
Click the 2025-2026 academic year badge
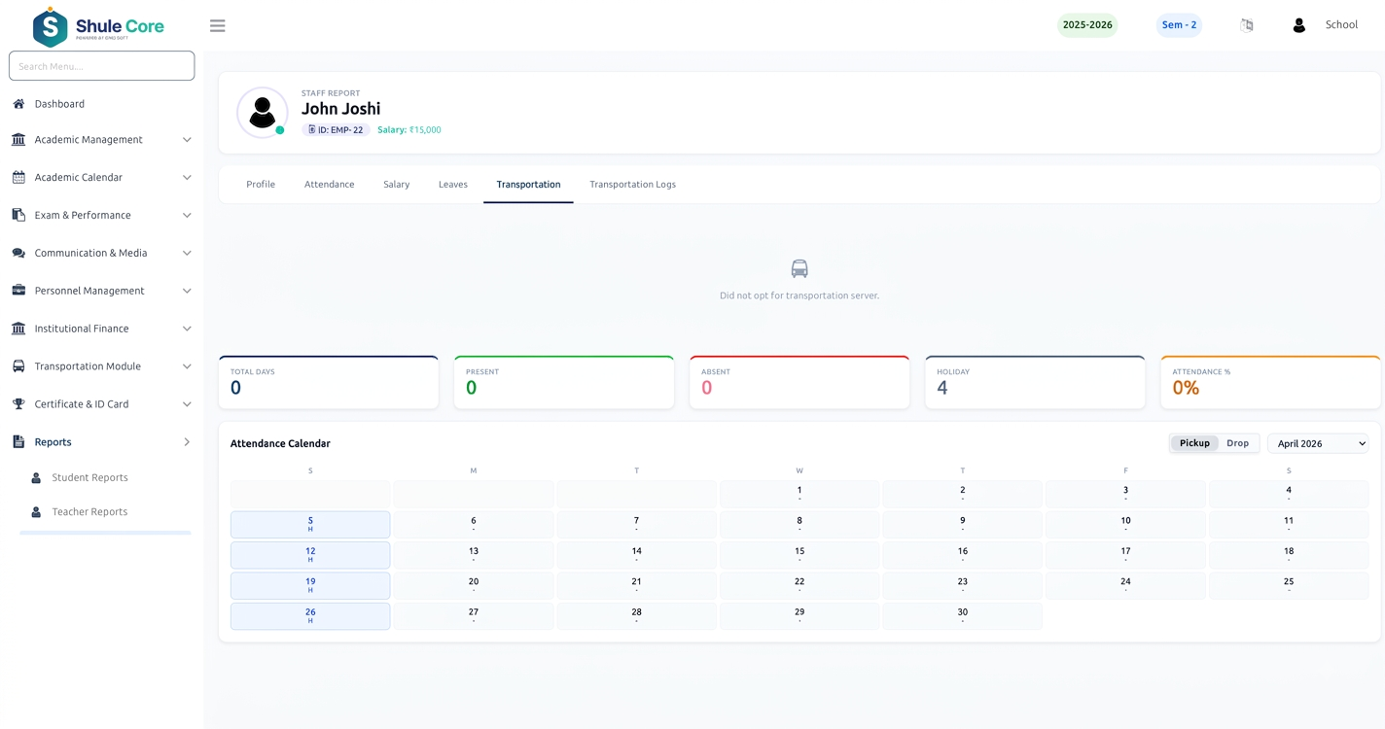(1087, 25)
